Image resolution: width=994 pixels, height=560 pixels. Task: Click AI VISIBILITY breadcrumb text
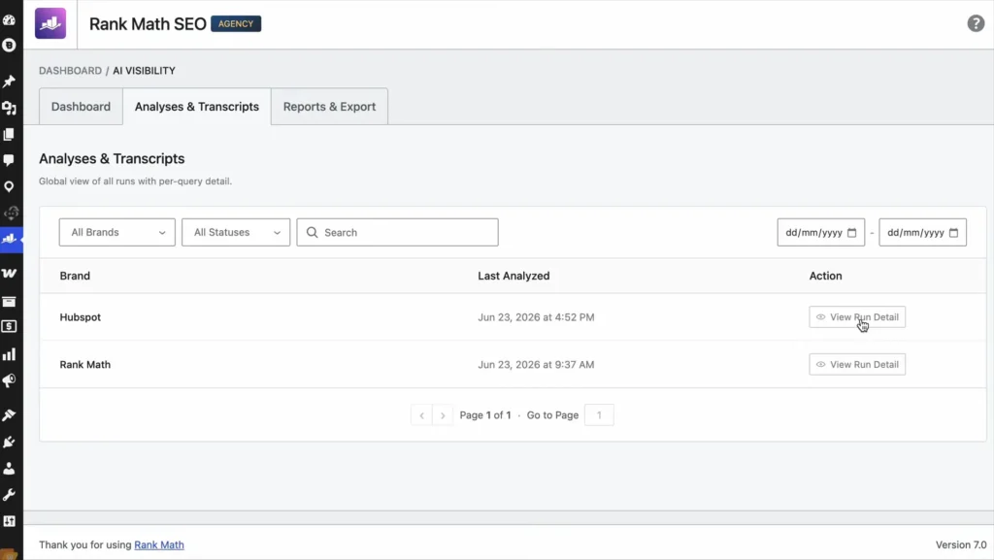[144, 70]
